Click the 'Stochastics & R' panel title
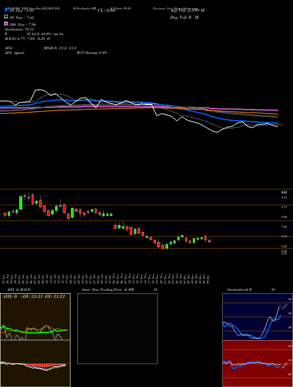The height and width of the screenshot is (387, 293). pyautogui.click(x=239, y=290)
